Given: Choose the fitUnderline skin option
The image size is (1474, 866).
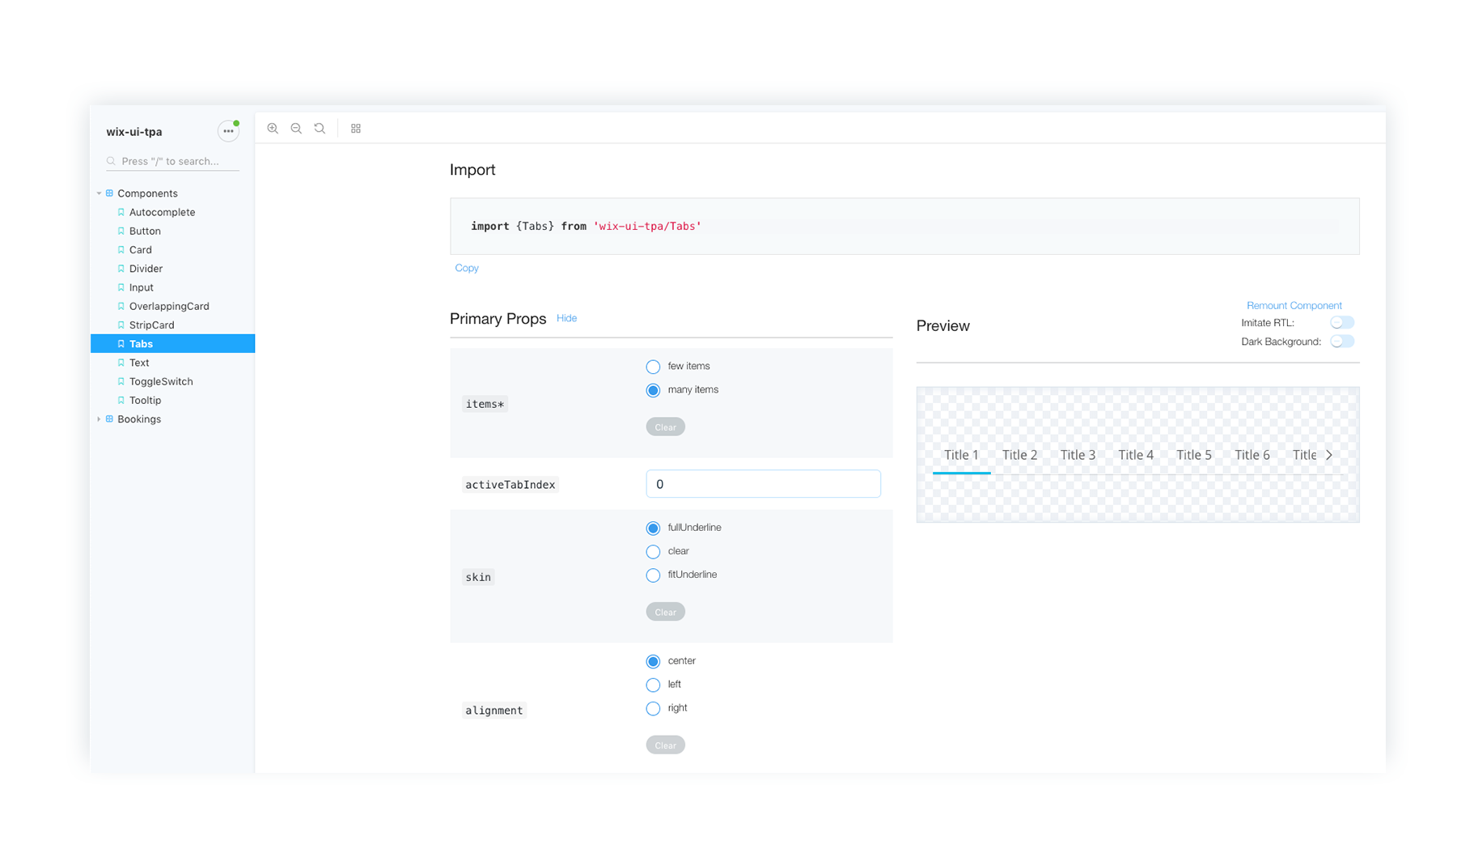Looking at the screenshot, I should pos(653,575).
